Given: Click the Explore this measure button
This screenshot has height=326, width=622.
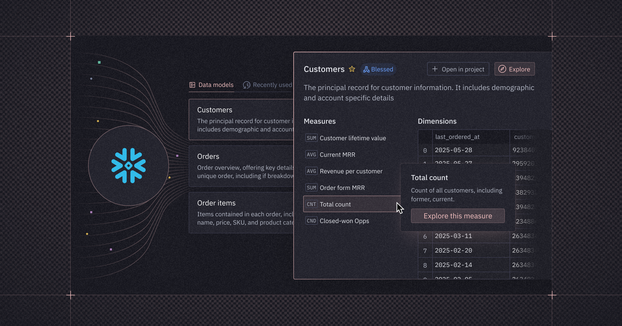Looking at the screenshot, I should pos(458,216).
